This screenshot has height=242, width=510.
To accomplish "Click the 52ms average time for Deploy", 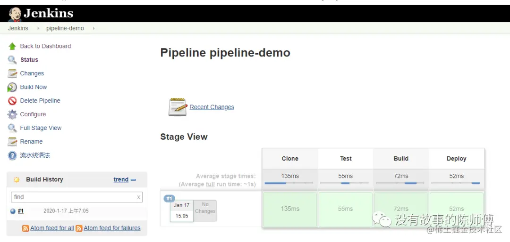I will 456,176.
